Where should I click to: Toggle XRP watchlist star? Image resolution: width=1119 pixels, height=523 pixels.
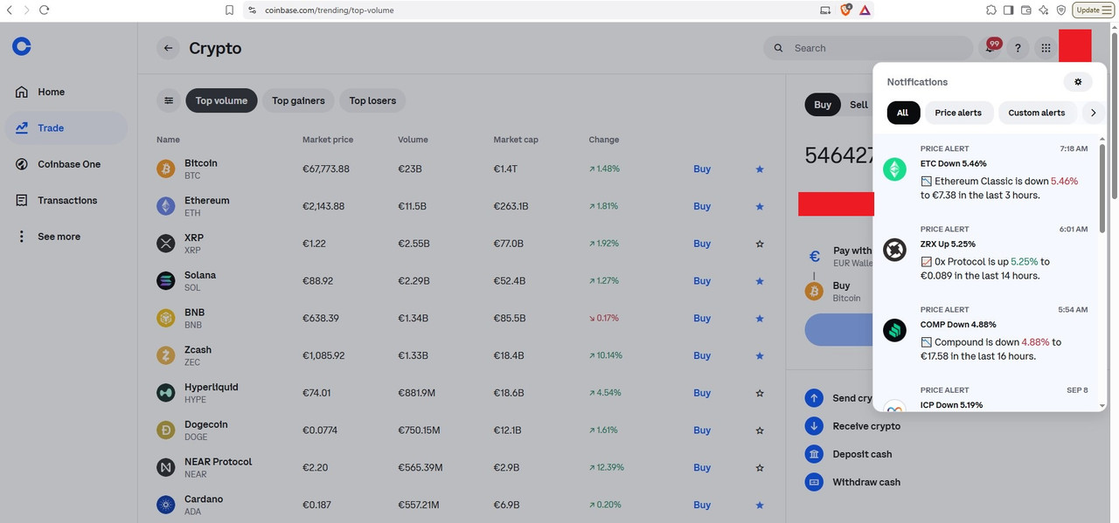click(x=760, y=244)
